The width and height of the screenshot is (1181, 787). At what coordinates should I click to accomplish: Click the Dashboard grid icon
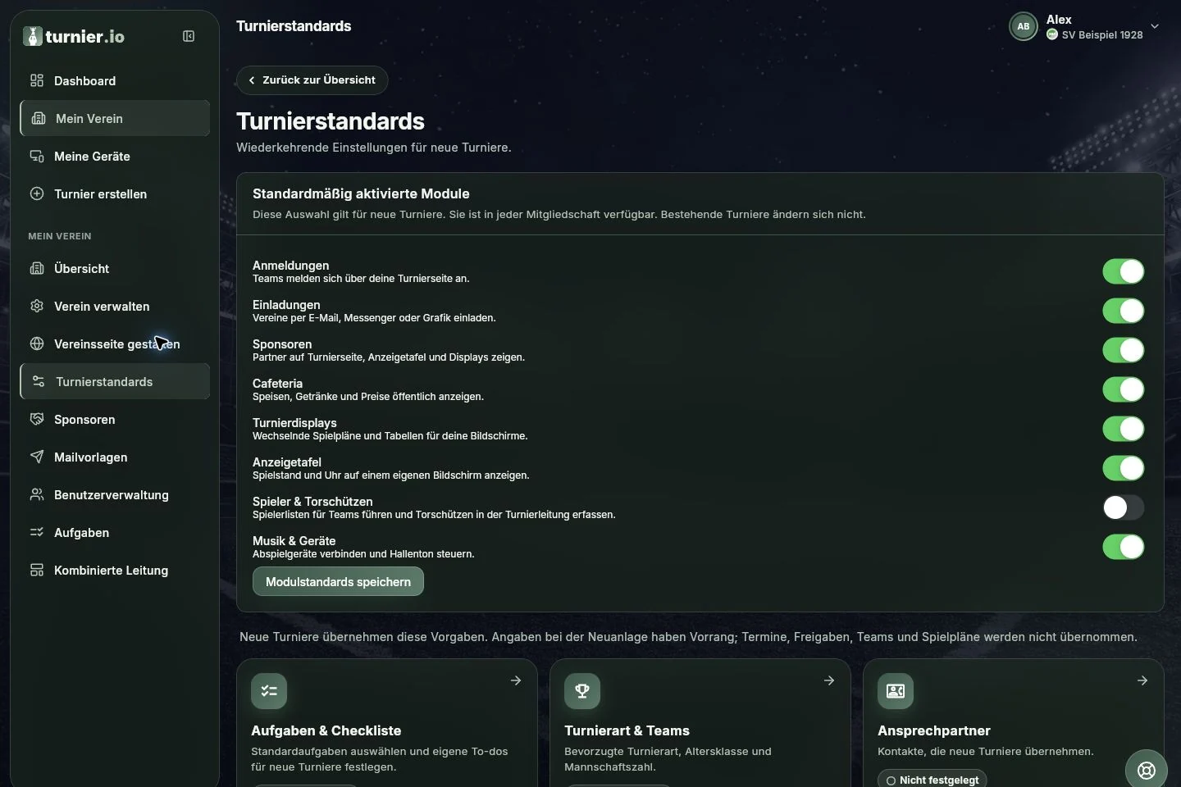(x=37, y=80)
